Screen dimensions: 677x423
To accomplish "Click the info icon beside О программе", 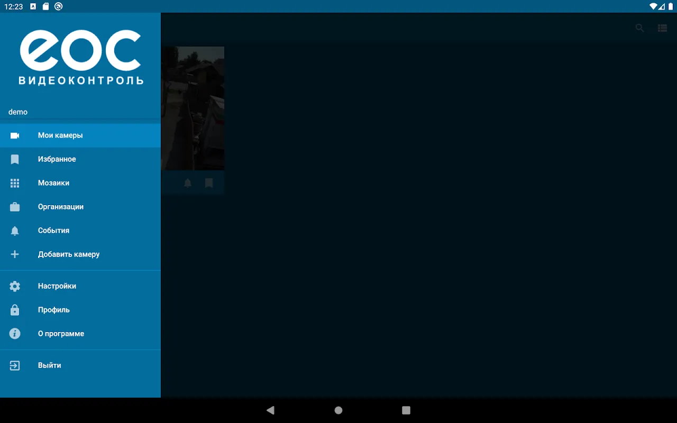I will coord(15,334).
